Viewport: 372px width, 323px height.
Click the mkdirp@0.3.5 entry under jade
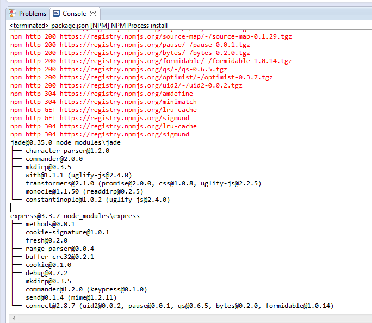[x=48, y=167]
